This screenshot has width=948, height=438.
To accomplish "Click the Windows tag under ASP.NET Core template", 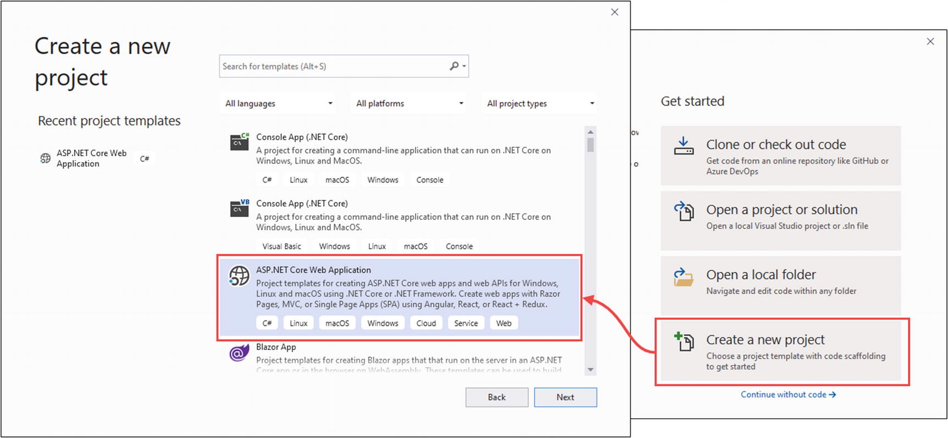I will [383, 323].
